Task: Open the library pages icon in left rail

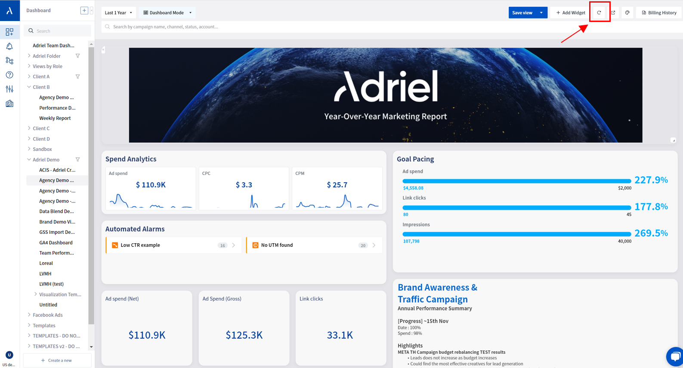Action: coord(9,104)
